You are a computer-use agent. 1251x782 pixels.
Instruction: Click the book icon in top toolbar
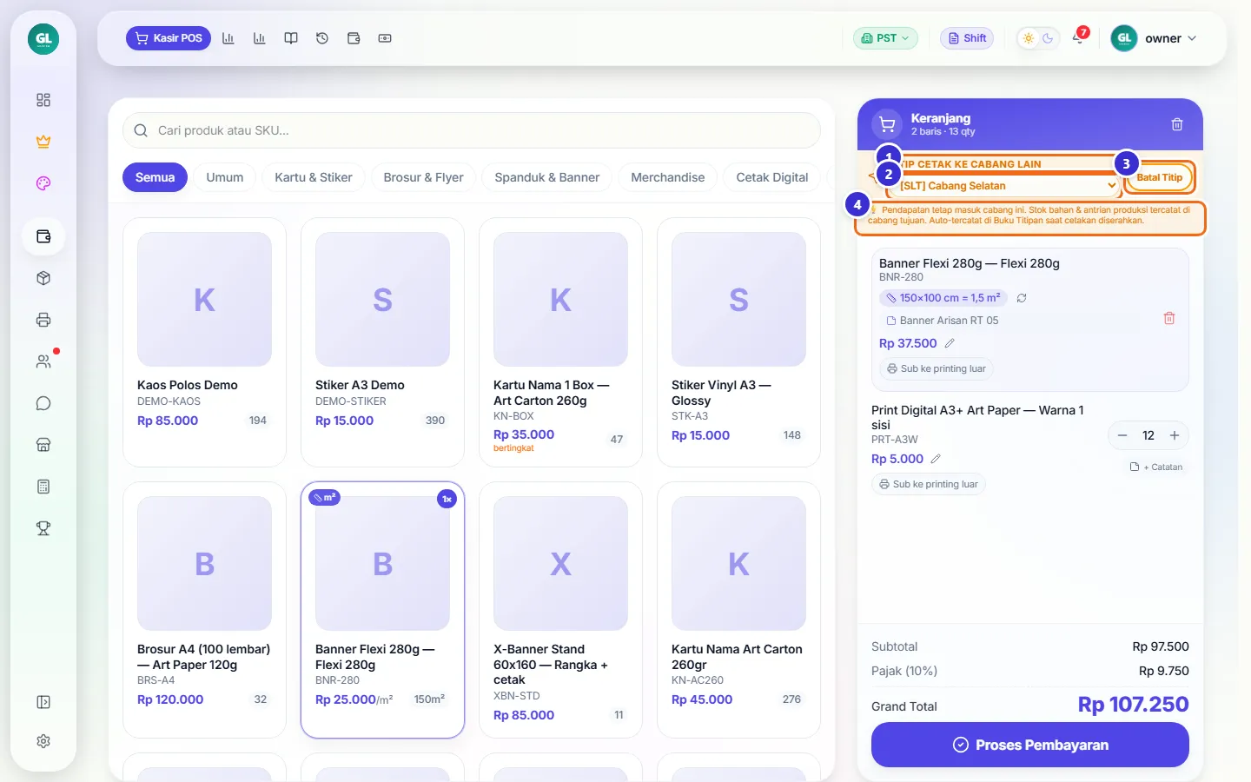(291, 38)
